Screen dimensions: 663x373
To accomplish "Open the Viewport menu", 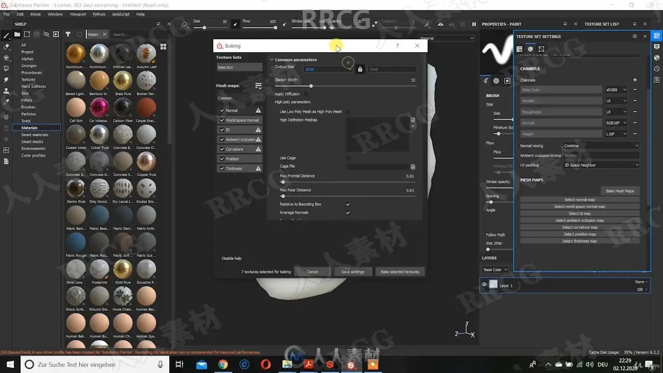I will (x=78, y=15).
